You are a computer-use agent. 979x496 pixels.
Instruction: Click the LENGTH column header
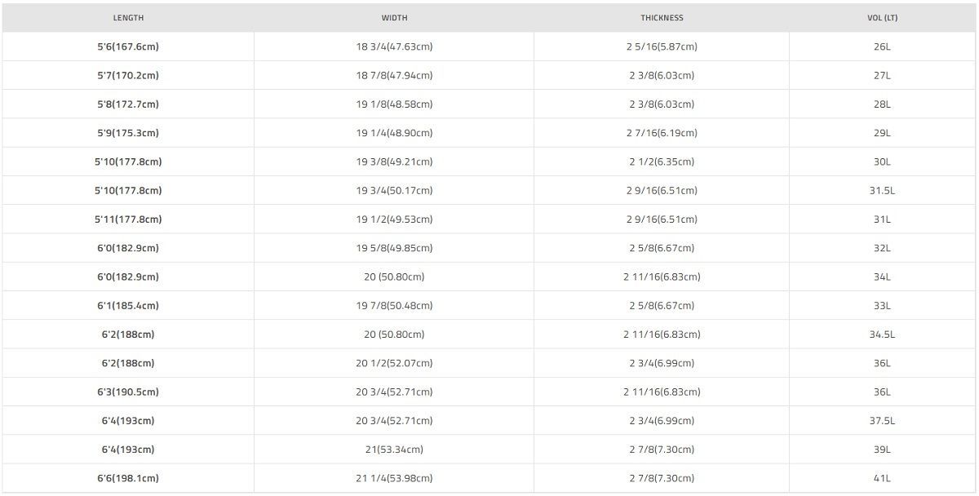tap(128, 18)
